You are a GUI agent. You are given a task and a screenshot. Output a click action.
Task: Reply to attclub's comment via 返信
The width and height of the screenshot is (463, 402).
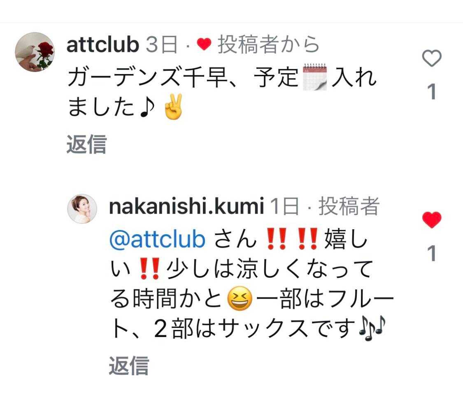coord(86,144)
